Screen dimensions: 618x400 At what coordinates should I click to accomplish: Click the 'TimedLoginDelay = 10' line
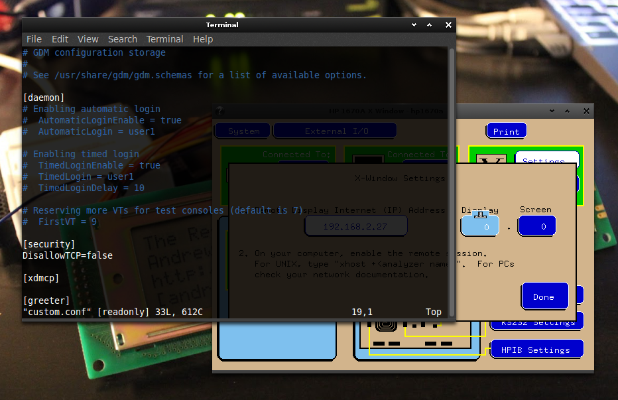coord(84,188)
